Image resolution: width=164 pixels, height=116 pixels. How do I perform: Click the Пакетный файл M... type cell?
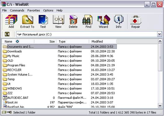[72, 98]
